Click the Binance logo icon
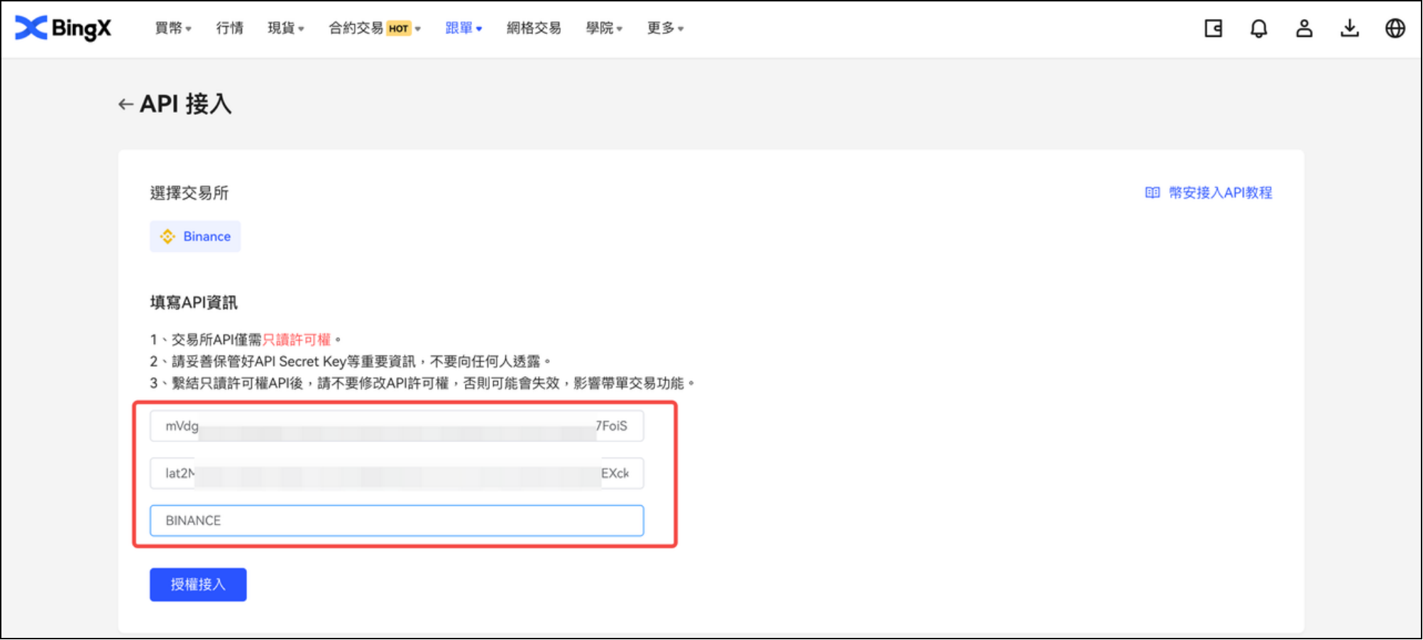 167,236
